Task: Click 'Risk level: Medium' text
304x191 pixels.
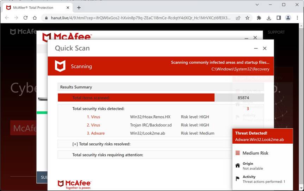Action: pyautogui.click(x=198, y=133)
